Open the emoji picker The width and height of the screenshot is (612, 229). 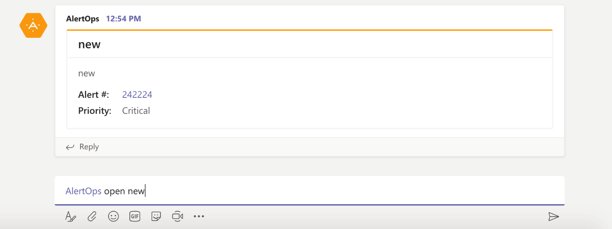113,217
